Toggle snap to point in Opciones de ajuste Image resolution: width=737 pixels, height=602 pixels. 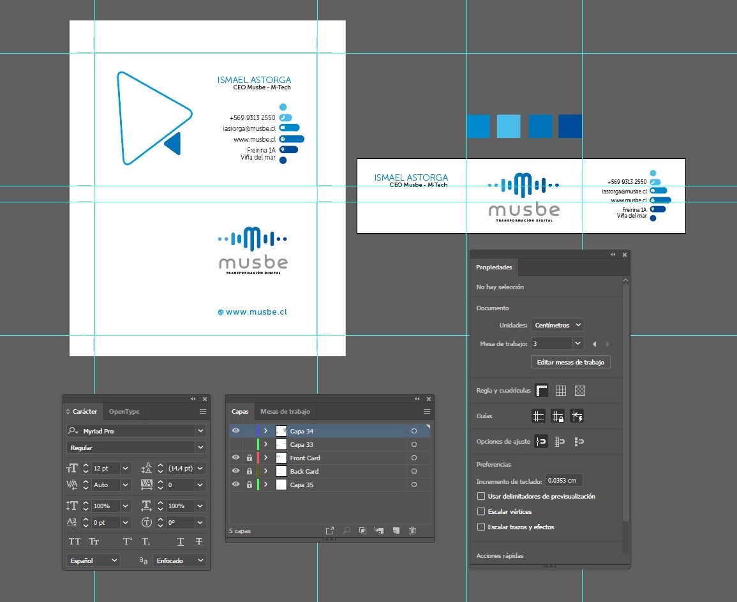[x=541, y=442]
